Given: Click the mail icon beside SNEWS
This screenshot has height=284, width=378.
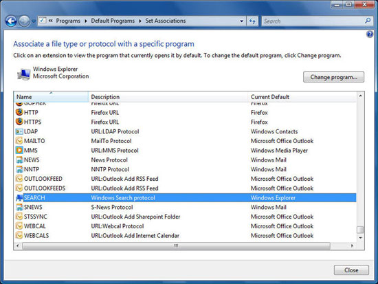Looking at the screenshot, I should [x=19, y=207].
